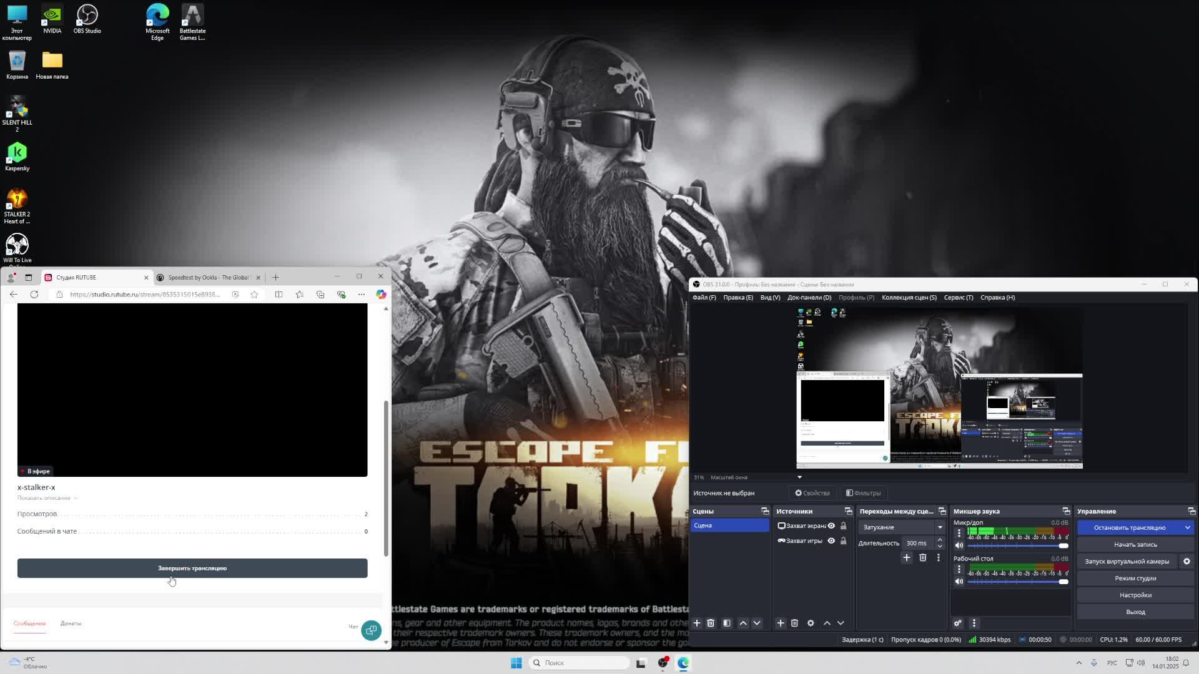Screen dimensions: 1199x674
Task: Click Запуск виртуальной камеры button
Action: coord(1127,561)
